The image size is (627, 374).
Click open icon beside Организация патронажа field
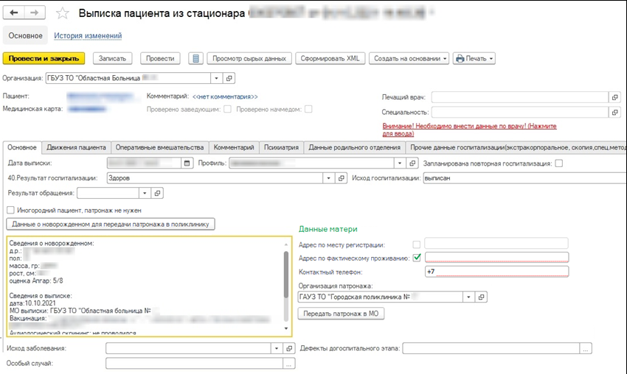pos(481,297)
